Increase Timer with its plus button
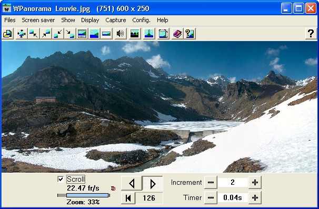This screenshot has width=319, height=209. 255,197
